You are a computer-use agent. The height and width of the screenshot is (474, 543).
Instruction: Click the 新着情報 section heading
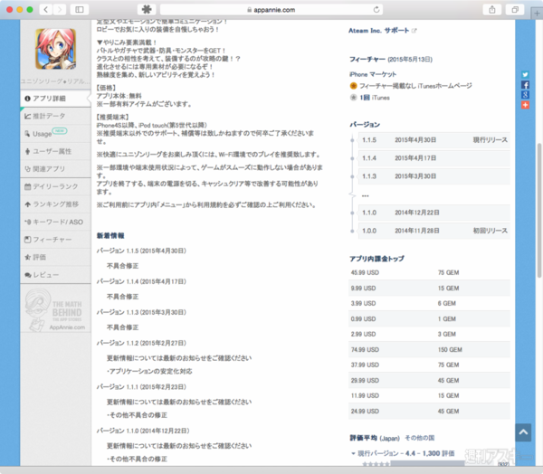pyautogui.click(x=110, y=236)
